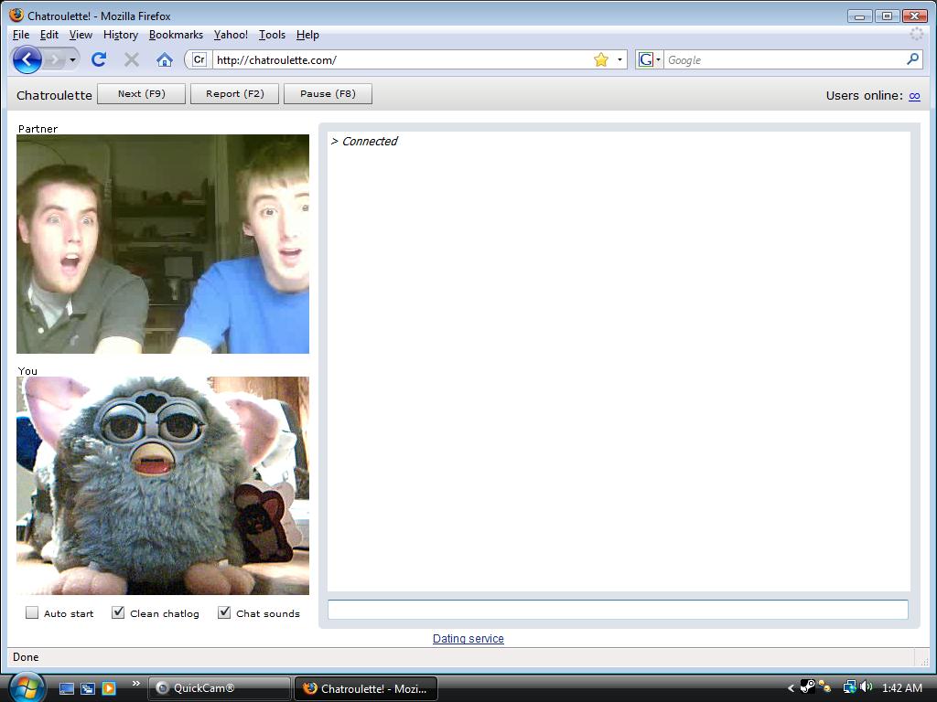Image resolution: width=937 pixels, height=702 pixels.
Task: Click the Chatroulette heading text
Action: pyautogui.click(x=54, y=95)
